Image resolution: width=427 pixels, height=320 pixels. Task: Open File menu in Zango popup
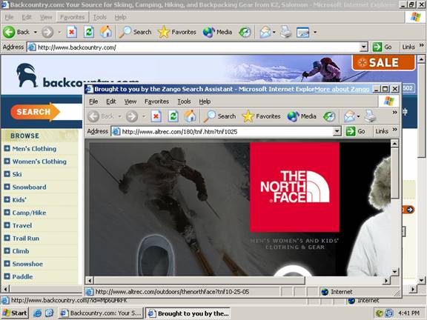tap(93, 101)
